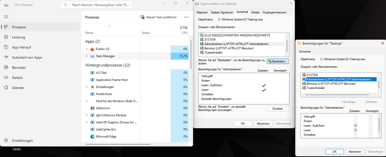Switch to Digitale Signaturen tab

[222, 12]
